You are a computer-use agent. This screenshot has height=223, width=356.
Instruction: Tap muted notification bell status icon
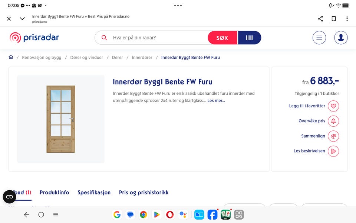(331, 6)
